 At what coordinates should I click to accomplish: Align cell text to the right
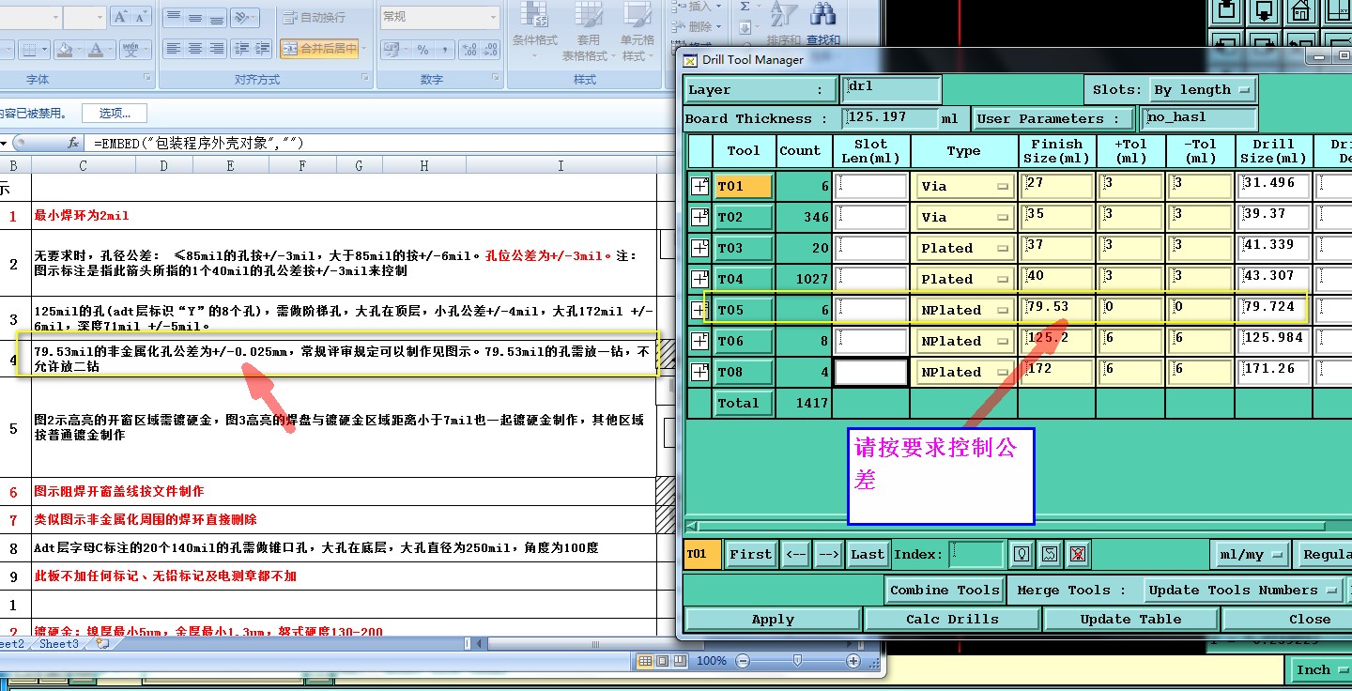tap(217, 49)
